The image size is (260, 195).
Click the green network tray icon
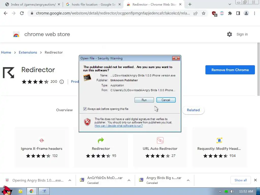(226, 191)
